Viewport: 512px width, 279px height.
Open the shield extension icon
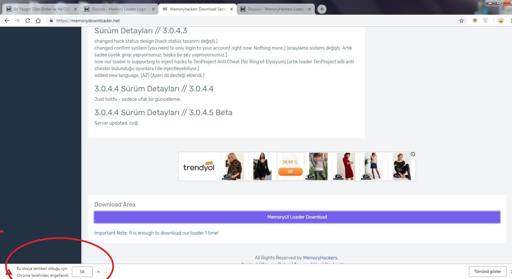486,21
